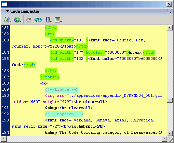Click the horizontal scrollbar right arrow
Image resolution: width=174 pixels, height=143 pixels.
[x=164, y=139]
